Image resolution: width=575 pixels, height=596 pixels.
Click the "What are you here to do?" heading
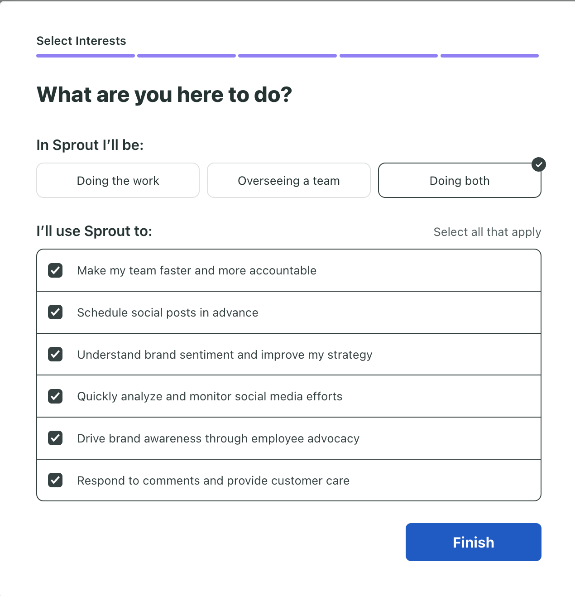tap(164, 94)
